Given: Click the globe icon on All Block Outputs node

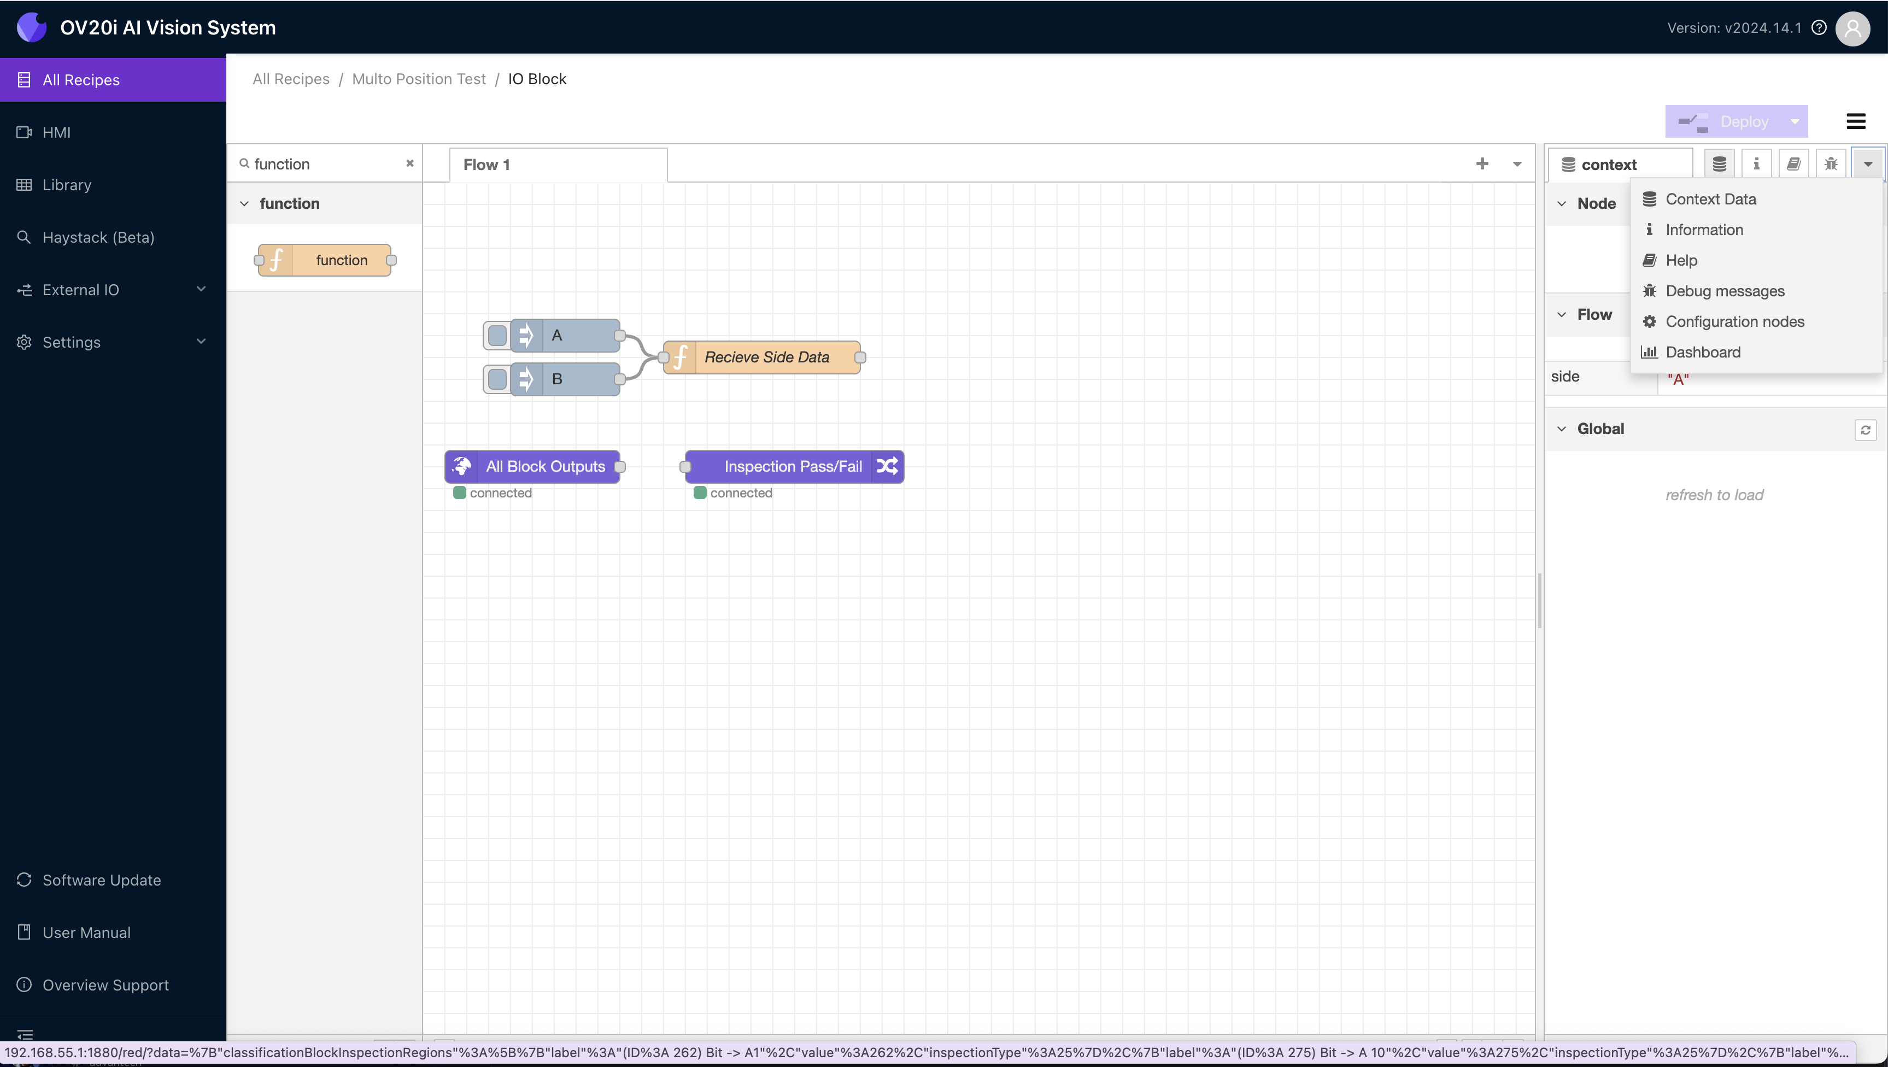Looking at the screenshot, I should (x=462, y=466).
